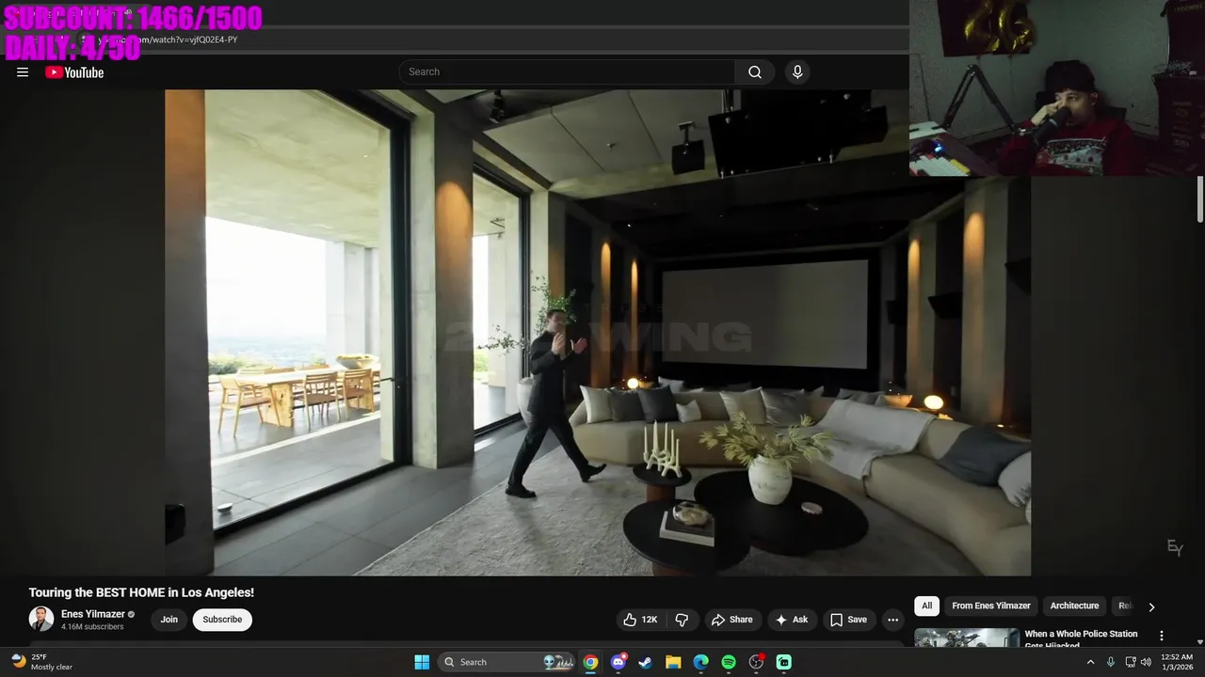Open the clock showing 12:52 AM
Screen dimensions: 1205x677
[x=1177, y=662]
